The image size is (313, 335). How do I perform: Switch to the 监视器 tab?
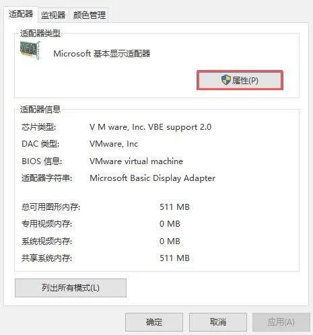pos(53,15)
